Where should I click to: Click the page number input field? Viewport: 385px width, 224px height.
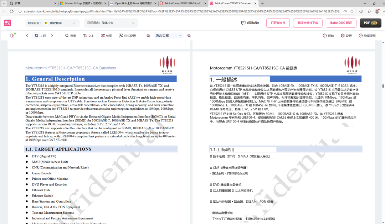pos(36,36)
